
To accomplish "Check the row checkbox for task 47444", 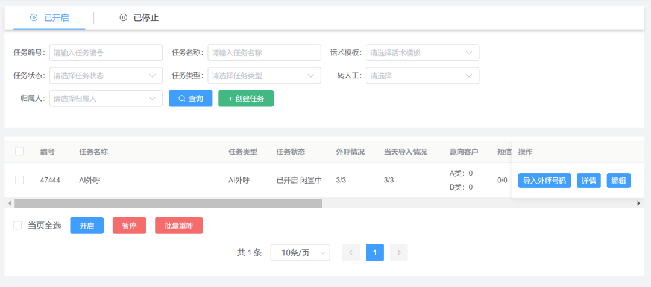I will point(19,180).
